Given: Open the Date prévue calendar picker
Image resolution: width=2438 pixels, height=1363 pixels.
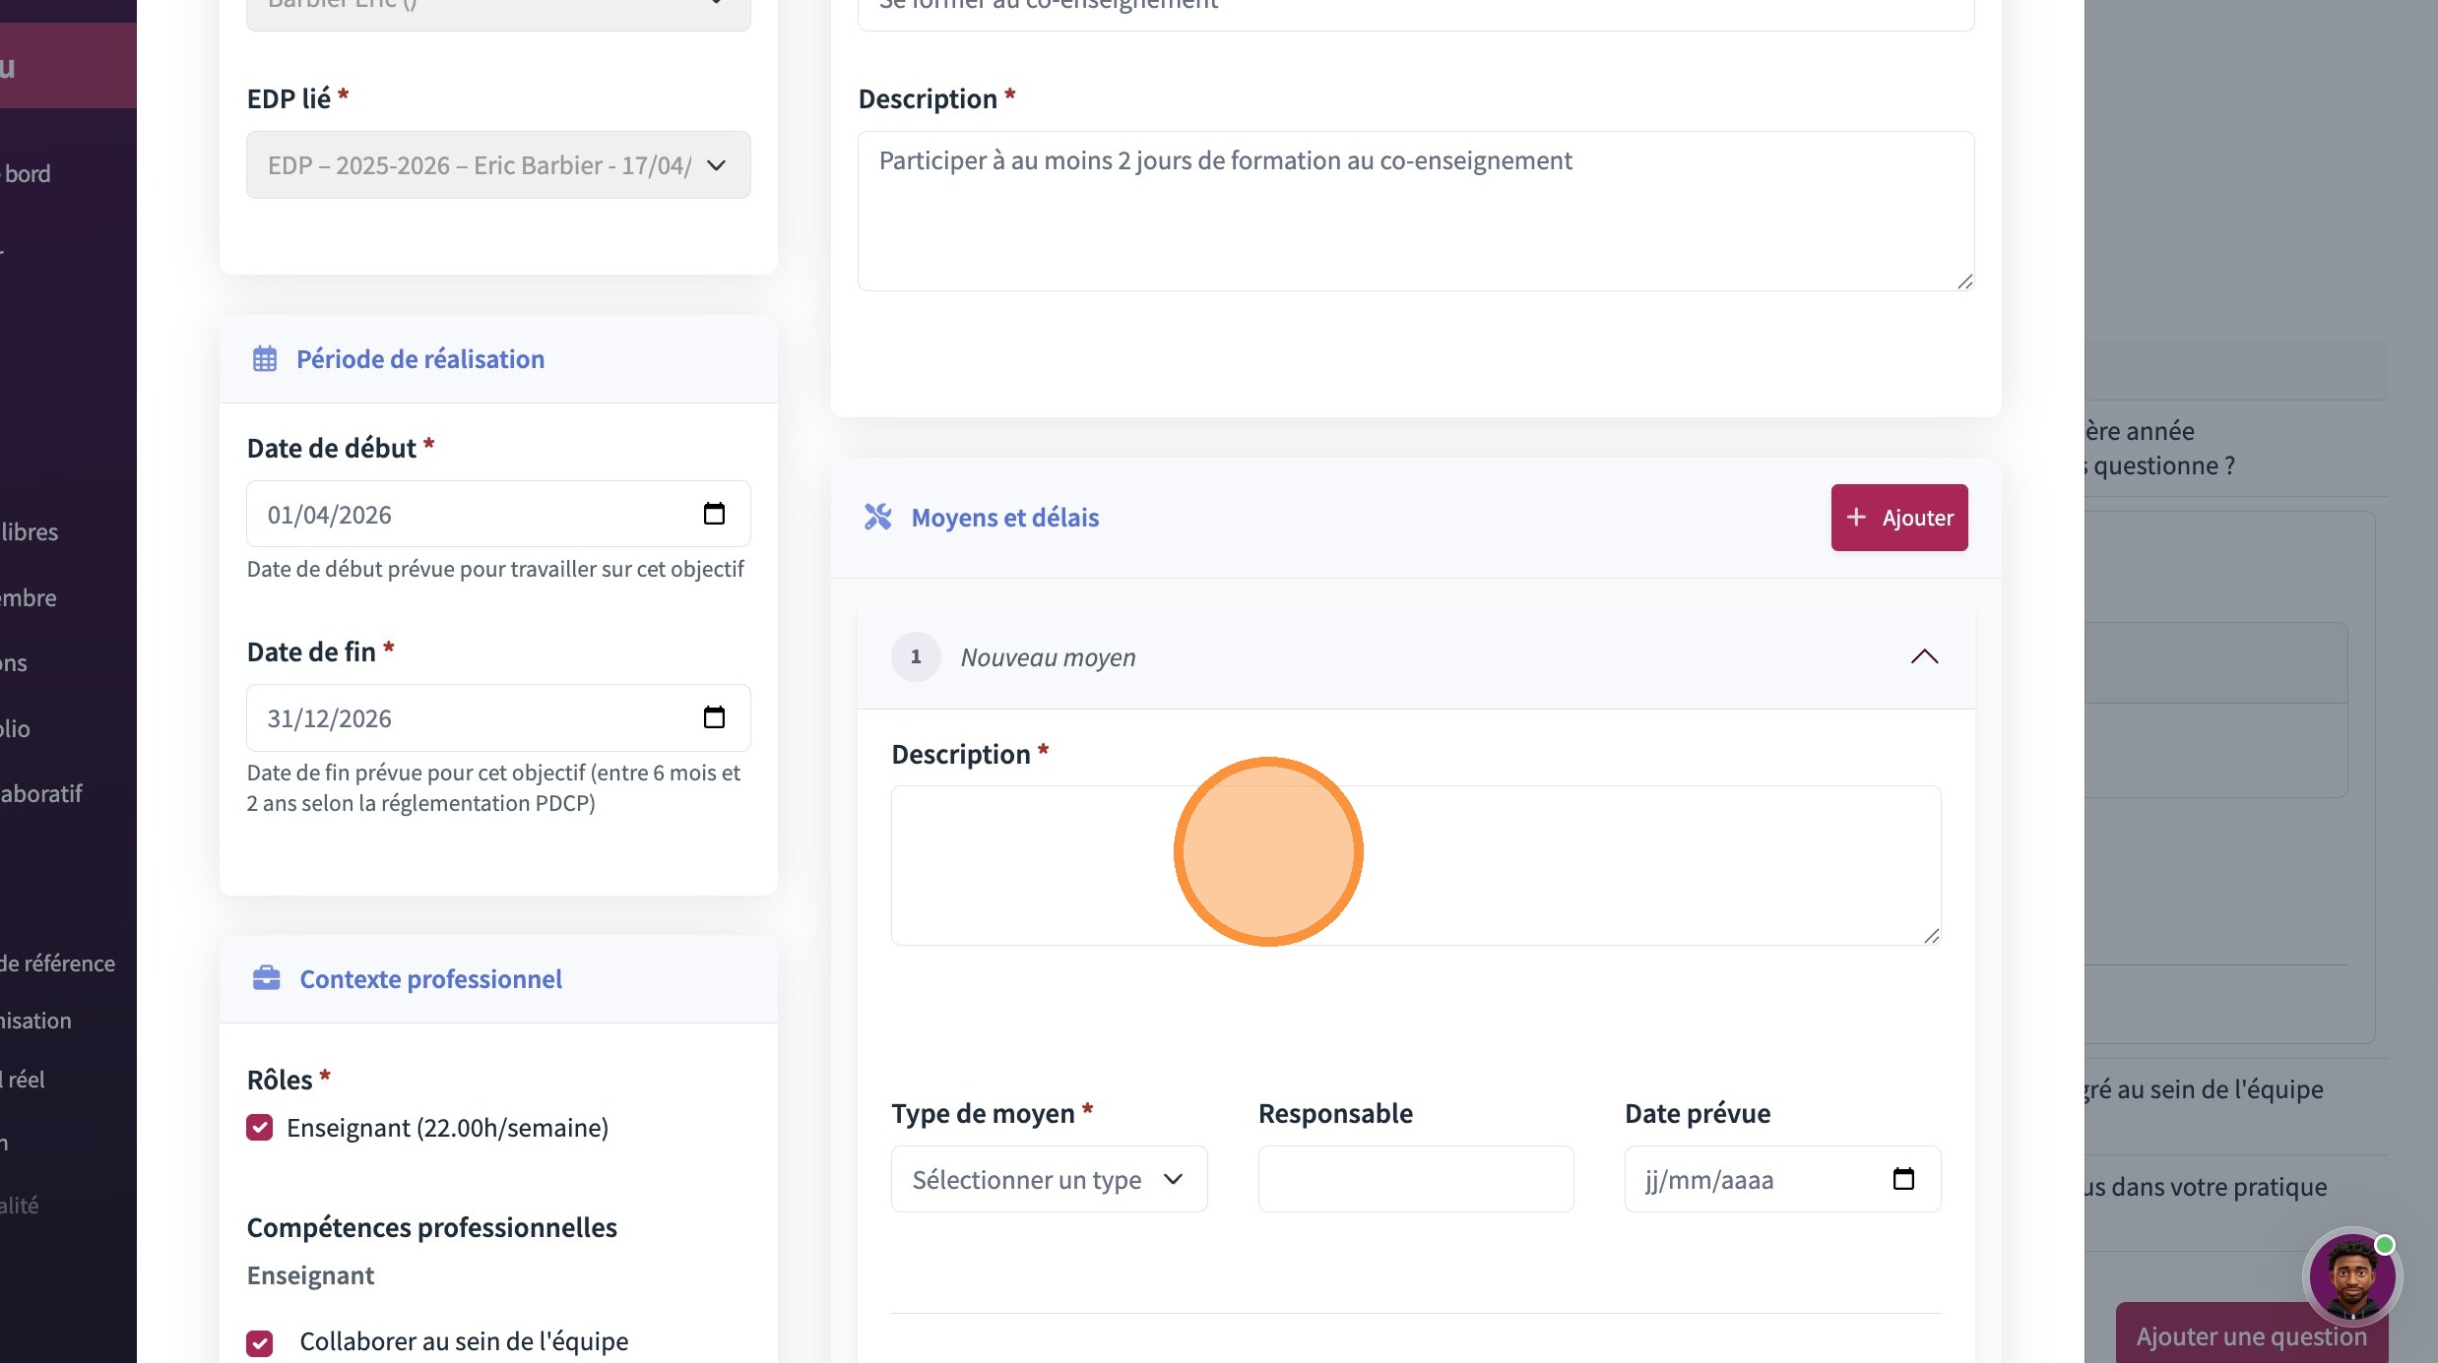Looking at the screenshot, I should pos(1903,1179).
